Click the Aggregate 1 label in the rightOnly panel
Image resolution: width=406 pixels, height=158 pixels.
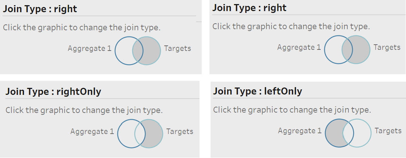pyautogui.click(x=92, y=131)
